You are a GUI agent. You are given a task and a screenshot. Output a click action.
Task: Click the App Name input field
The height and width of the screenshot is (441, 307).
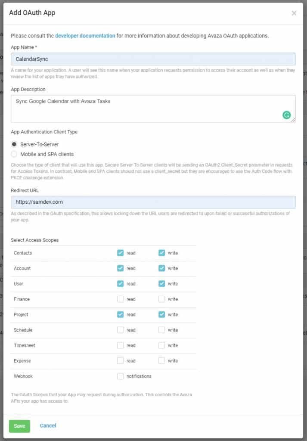point(153,59)
